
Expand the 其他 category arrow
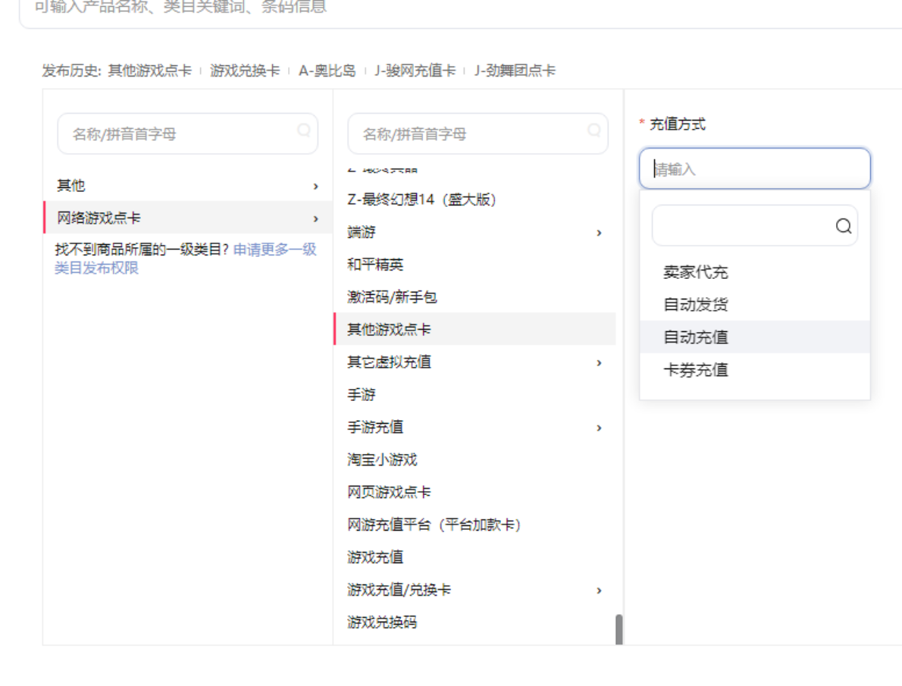coord(315,186)
